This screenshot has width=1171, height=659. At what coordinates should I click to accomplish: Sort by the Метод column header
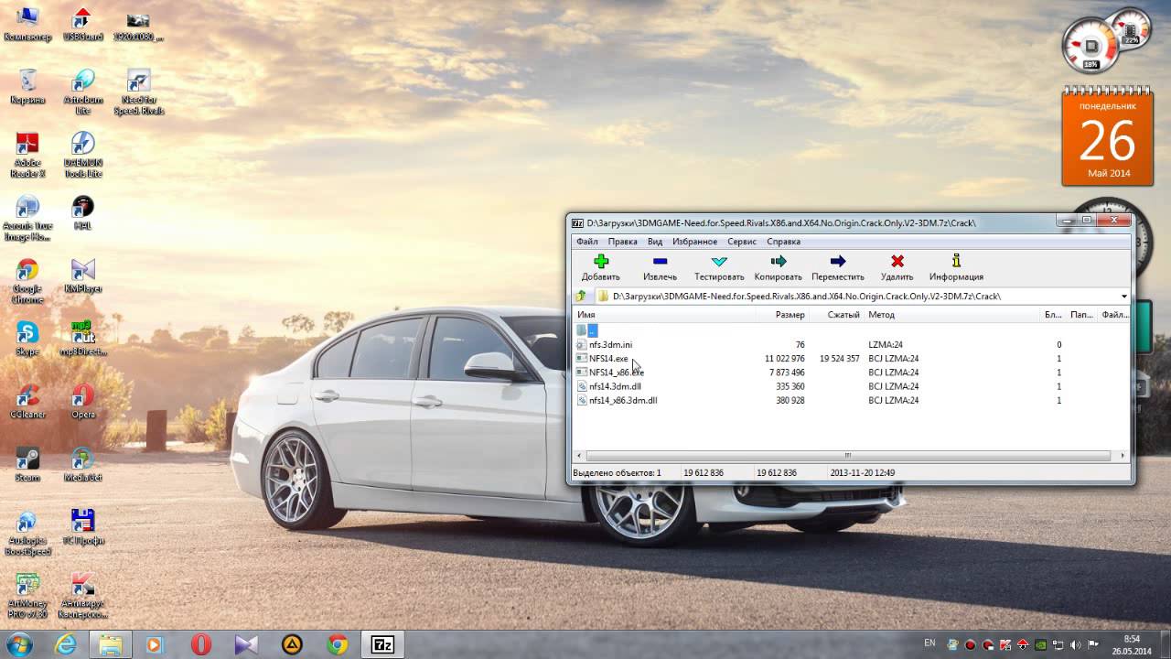[951, 315]
